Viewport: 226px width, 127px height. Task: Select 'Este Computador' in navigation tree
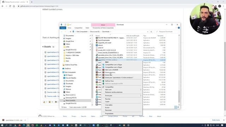pos(70,72)
